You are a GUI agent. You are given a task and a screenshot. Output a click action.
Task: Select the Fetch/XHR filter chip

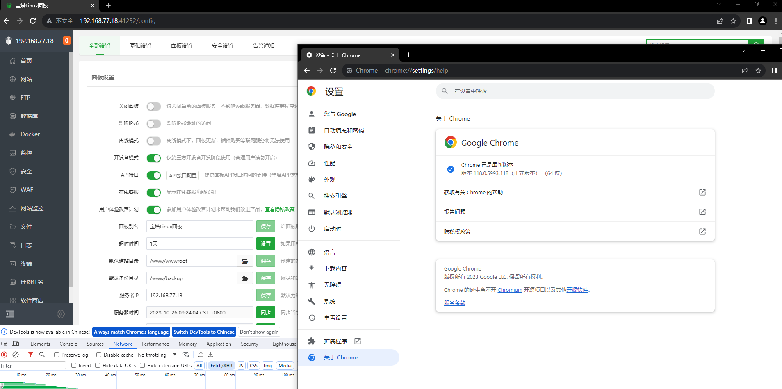[221, 366]
